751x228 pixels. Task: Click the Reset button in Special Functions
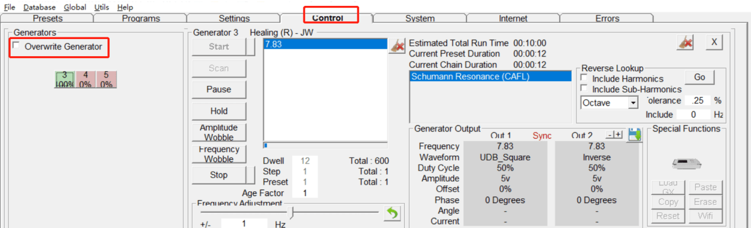[668, 216]
